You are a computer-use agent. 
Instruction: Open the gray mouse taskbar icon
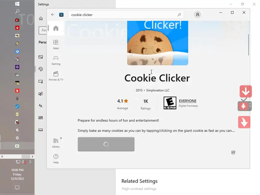click(x=17, y=99)
